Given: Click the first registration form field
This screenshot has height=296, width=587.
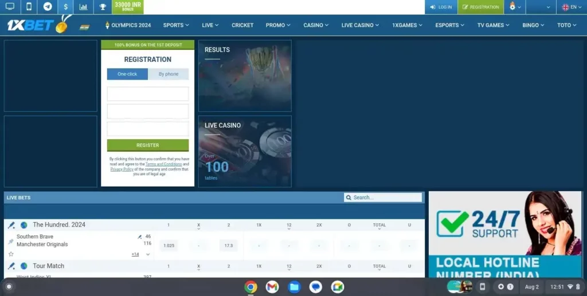Looking at the screenshot, I should pyautogui.click(x=148, y=94).
